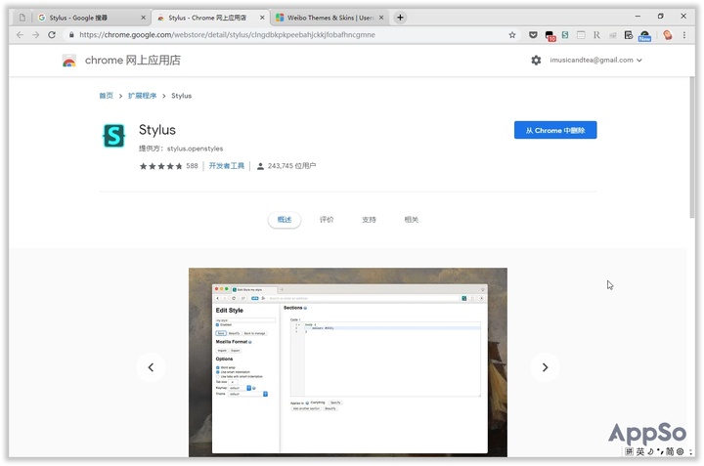704x466 pixels.
Task: Go back using the browser back arrow
Action: point(20,34)
